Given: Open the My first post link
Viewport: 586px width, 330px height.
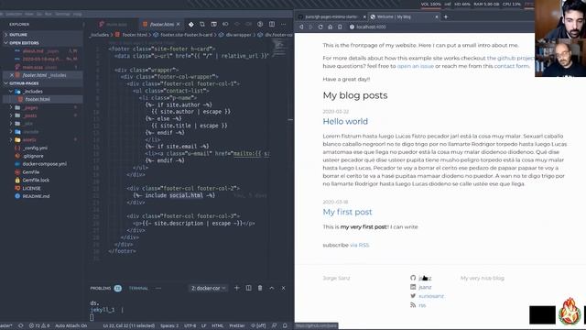Looking at the screenshot, I should point(348,212).
